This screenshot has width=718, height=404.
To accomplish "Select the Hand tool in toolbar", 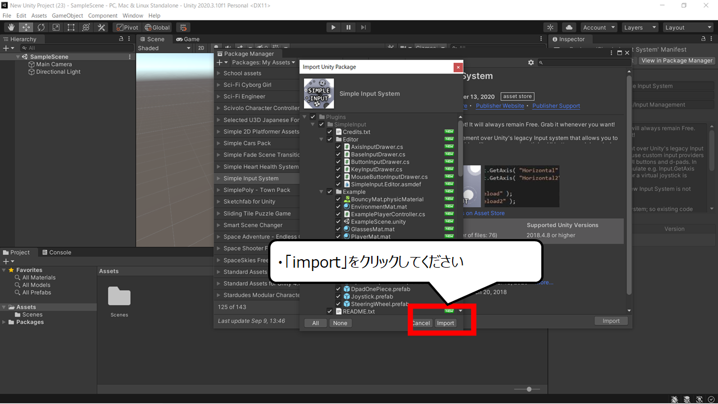I will (11, 27).
